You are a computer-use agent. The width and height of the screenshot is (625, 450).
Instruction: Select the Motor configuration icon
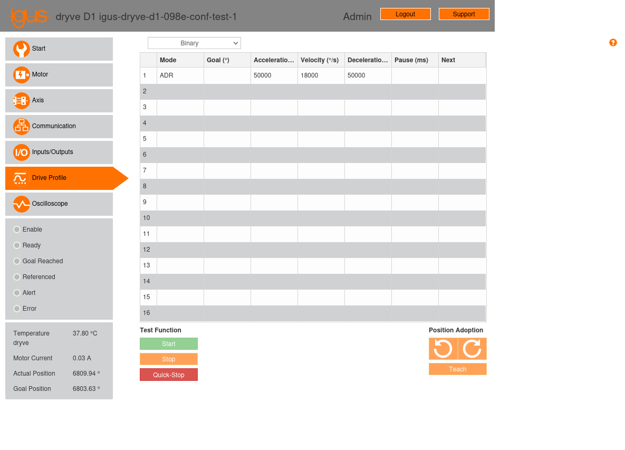(x=21, y=74)
